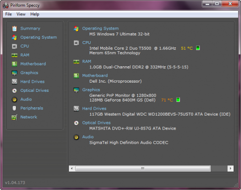Image resolution: width=241 pixels, height=190 pixels.
Task: Go to the sidebar Operating System section
Action: click(x=39, y=37)
